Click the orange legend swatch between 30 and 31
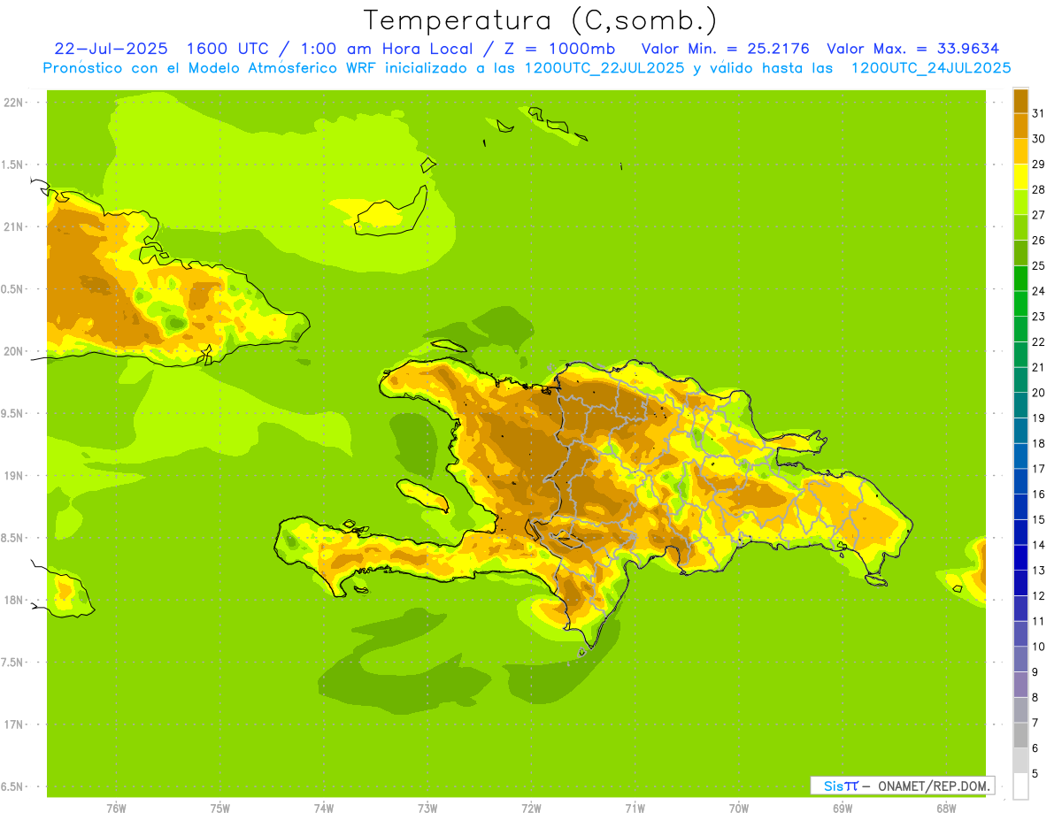The height and width of the screenshot is (820, 1062). (1020, 126)
